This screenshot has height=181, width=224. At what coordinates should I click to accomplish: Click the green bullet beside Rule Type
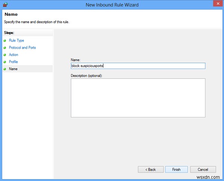coord(5,41)
